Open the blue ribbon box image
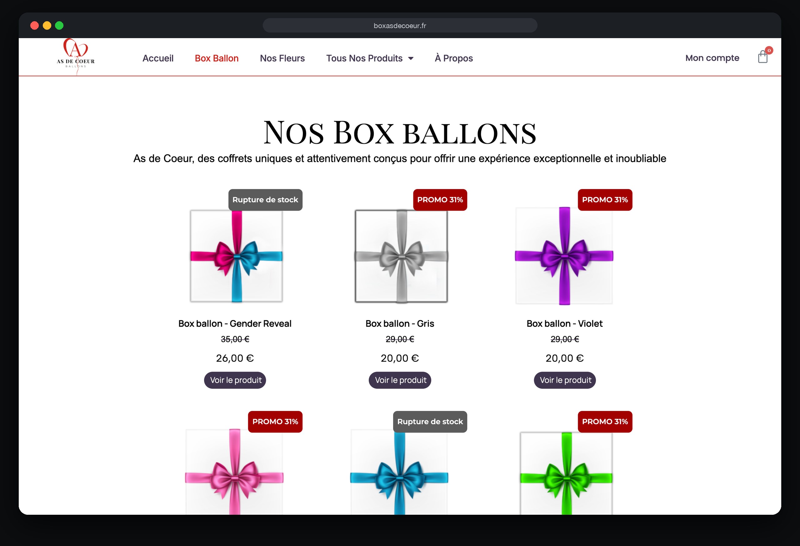Viewport: 800px width, 546px height. click(x=399, y=472)
